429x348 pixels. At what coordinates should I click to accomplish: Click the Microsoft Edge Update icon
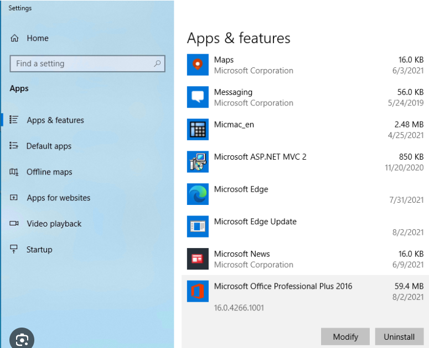198,226
